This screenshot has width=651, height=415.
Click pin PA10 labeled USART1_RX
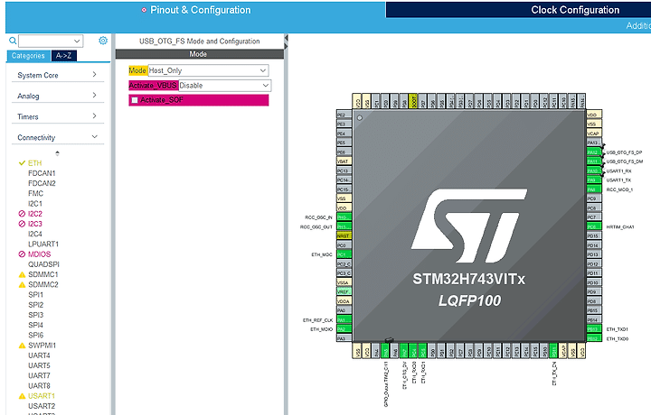click(x=594, y=171)
